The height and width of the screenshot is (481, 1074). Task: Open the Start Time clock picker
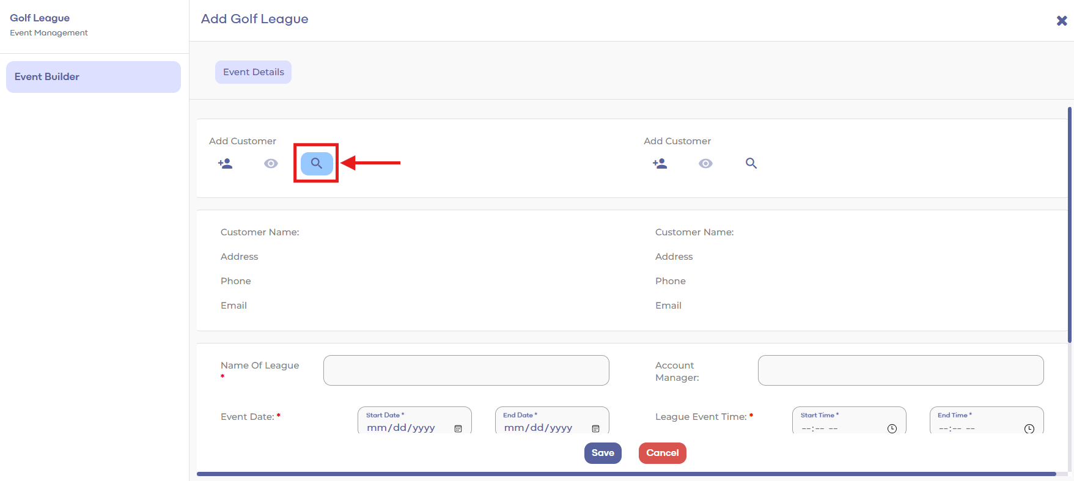[892, 428]
